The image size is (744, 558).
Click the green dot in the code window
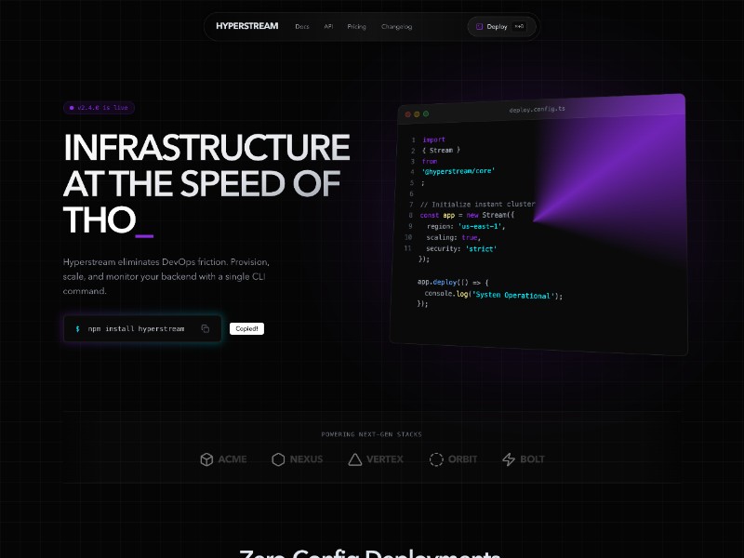tap(426, 113)
